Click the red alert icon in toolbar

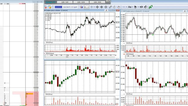(x=46, y=7)
